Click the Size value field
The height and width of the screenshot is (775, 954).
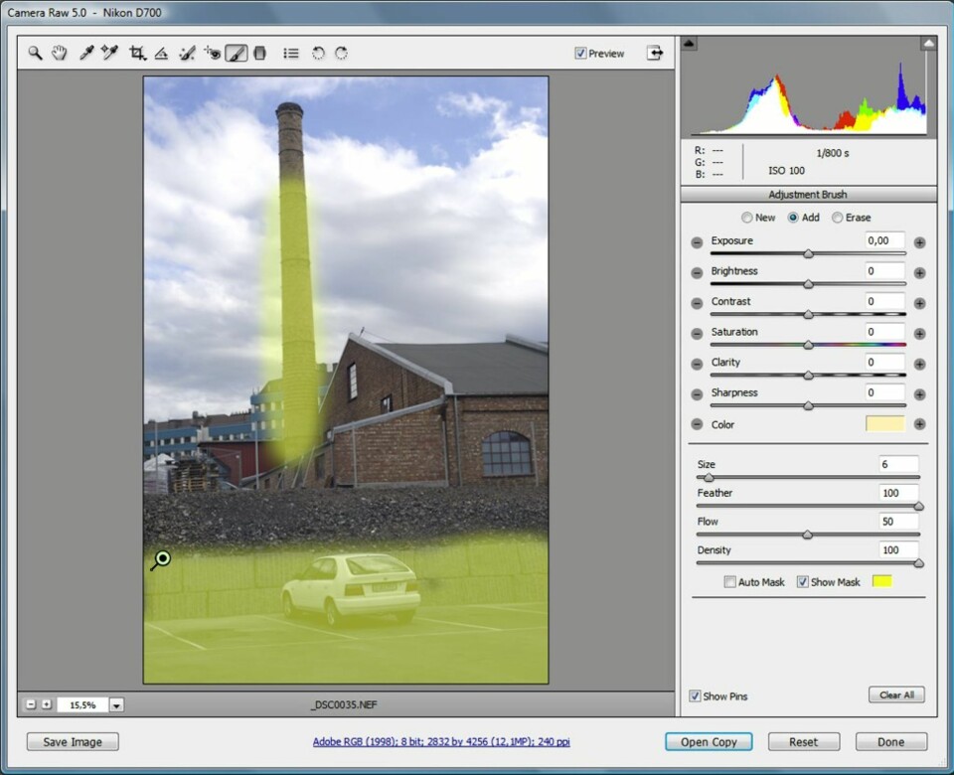[x=898, y=464]
